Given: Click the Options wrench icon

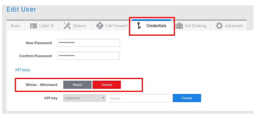Looking at the screenshot, I should point(67,26).
